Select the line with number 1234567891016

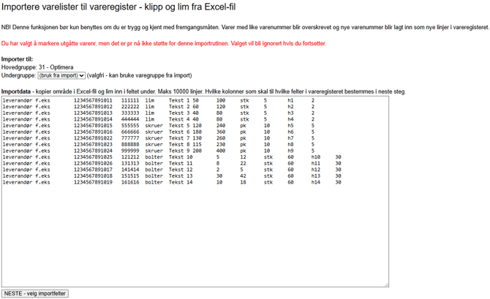pyautogui.click(x=93, y=132)
